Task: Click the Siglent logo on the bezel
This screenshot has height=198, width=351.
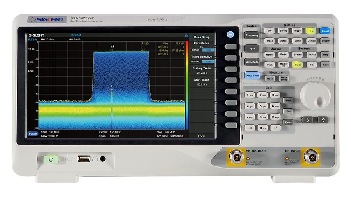Action: pos(48,19)
